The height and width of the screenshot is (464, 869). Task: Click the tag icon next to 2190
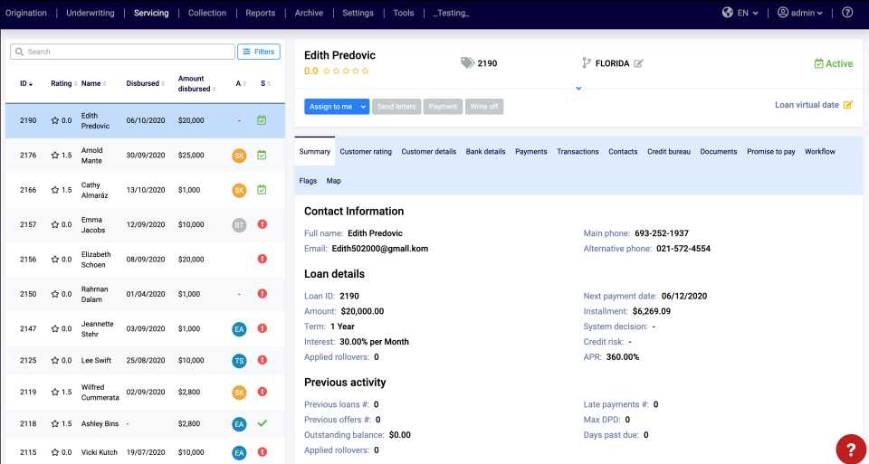tap(468, 63)
